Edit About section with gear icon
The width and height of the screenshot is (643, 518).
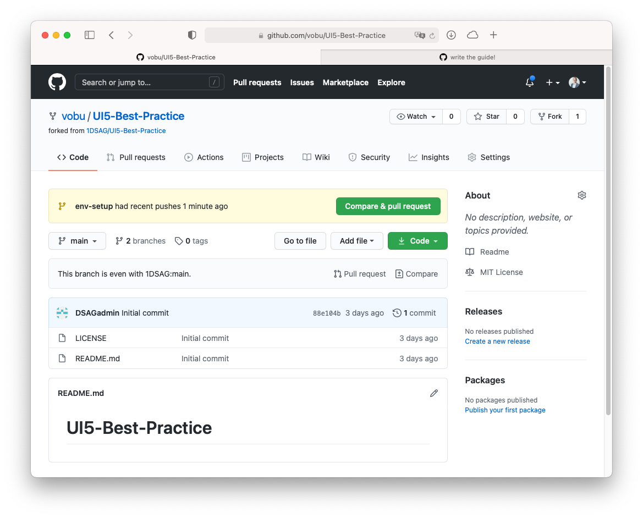[x=582, y=195]
